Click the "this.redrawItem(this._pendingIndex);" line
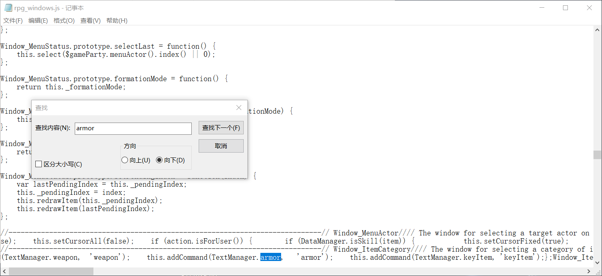Image resolution: width=602 pixels, height=276 pixels. tap(90, 201)
